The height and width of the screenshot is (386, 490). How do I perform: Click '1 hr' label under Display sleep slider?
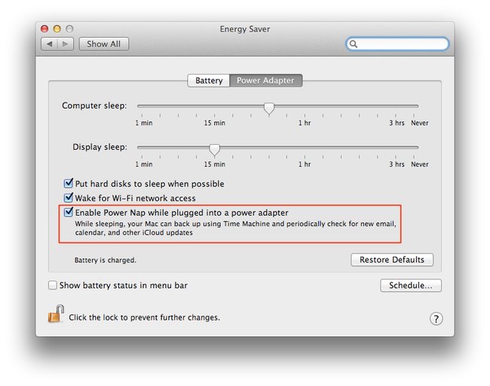tap(305, 164)
